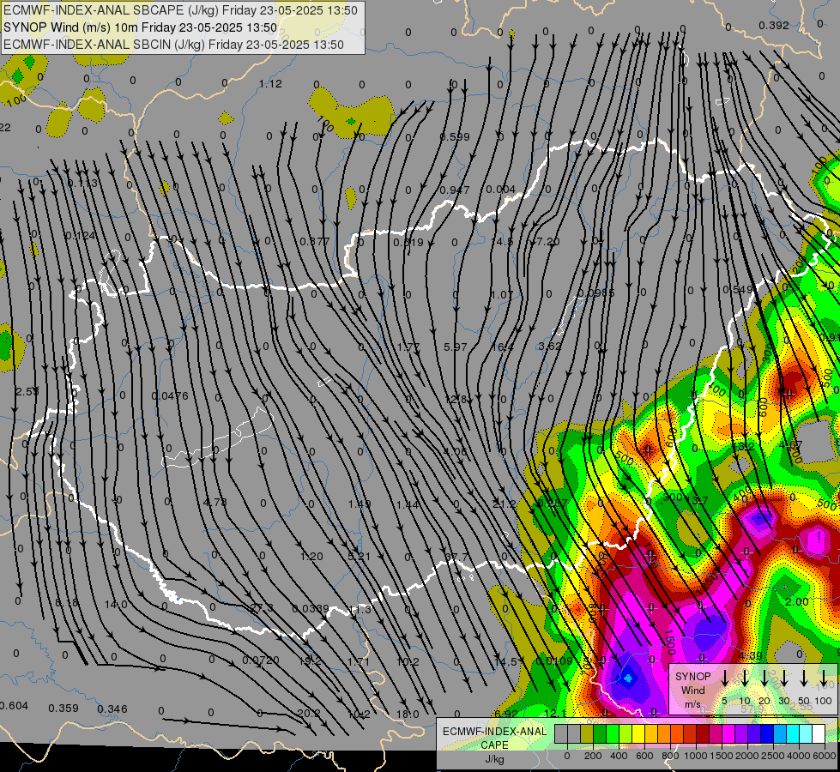The width and height of the screenshot is (840, 772).
Task: Click the 0.346 value on the map
Action: point(112,709)
